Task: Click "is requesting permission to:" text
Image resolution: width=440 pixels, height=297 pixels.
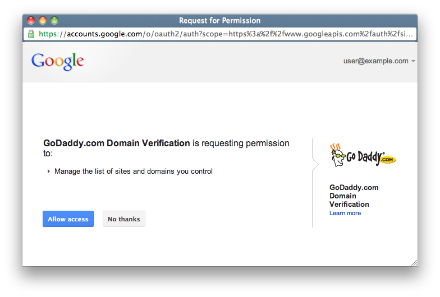Action: tap(241, 143)
